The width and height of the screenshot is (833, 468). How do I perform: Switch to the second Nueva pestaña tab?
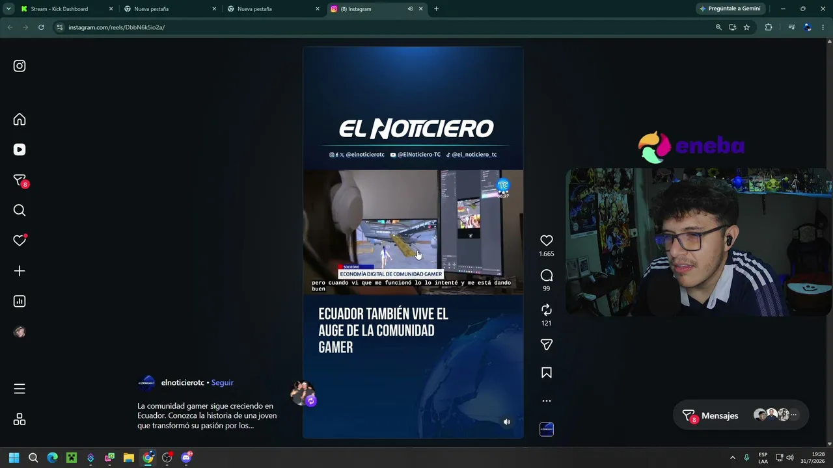click(x=273, y=9)
